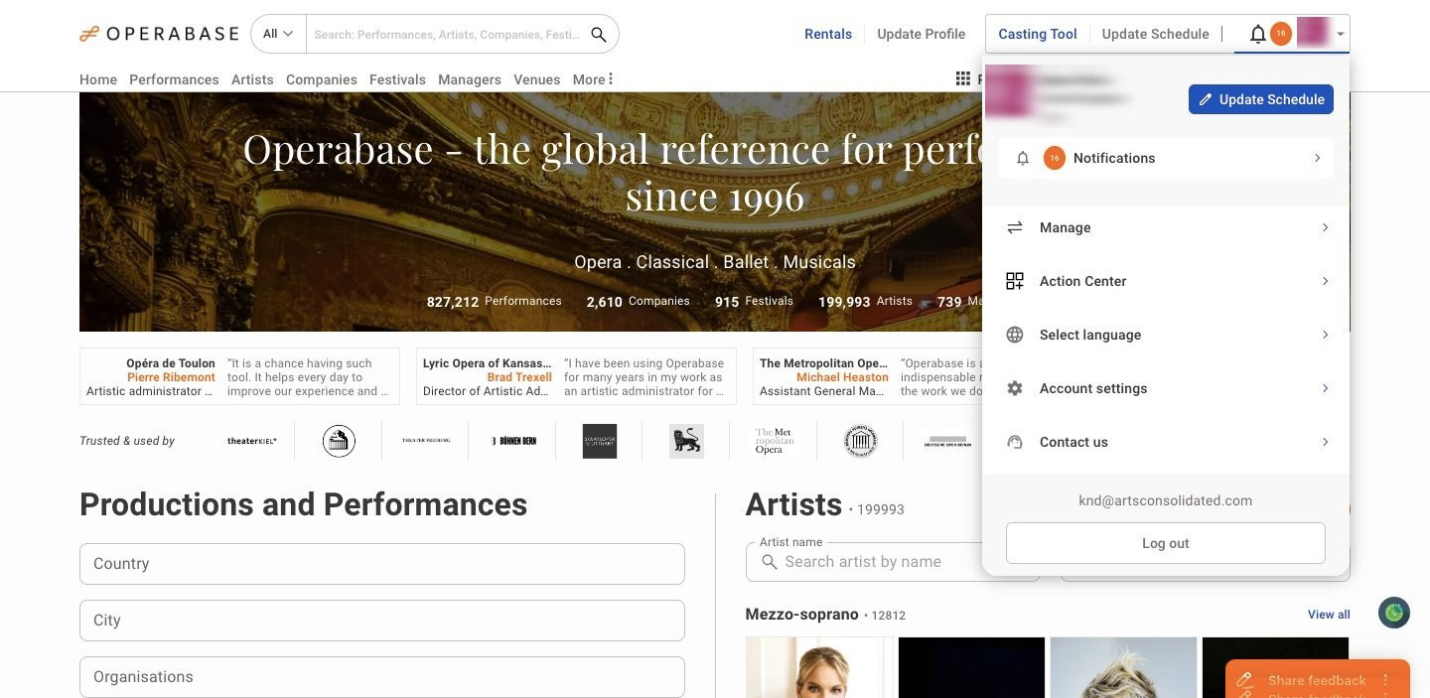
Task: Expand Notifications row chevron
Action: click(1317, 158)
